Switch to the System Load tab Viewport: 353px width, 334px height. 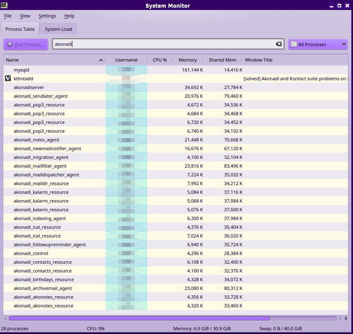pyautogui.click(x=58, y=29)
